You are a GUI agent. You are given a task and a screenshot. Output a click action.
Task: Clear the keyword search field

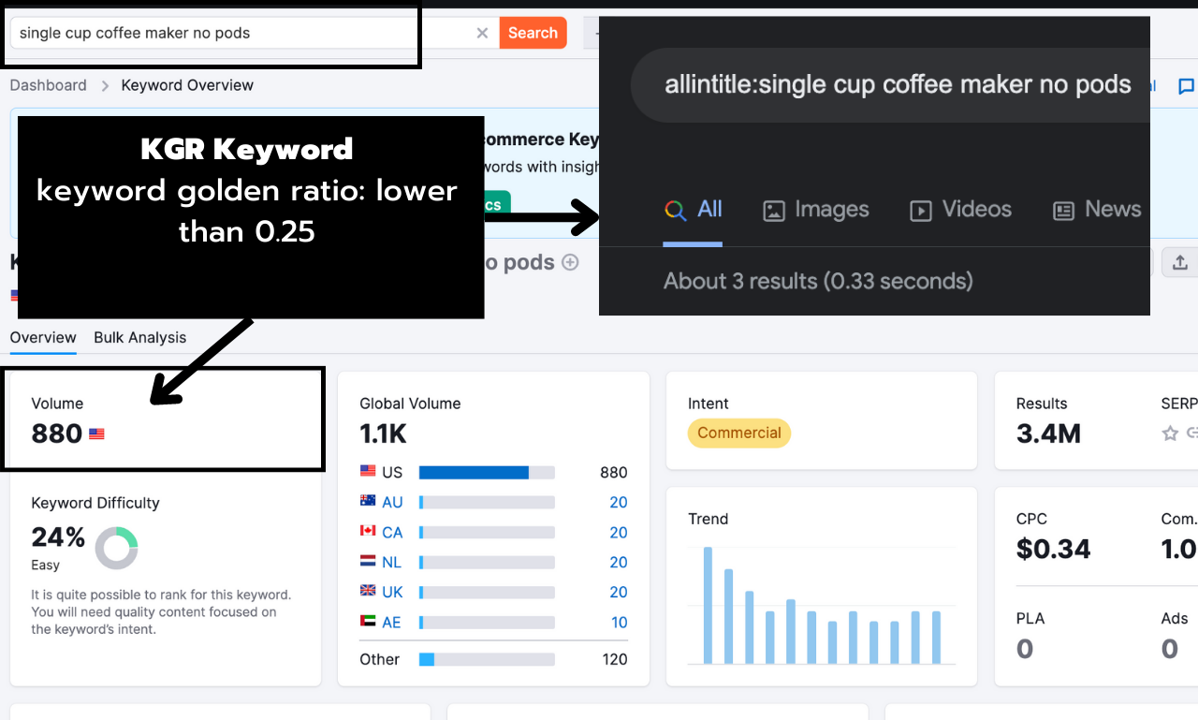482,34
